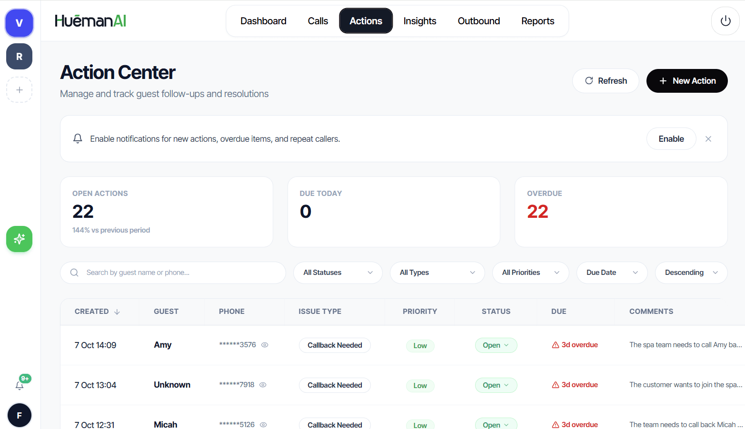The height and width of the screenshot is (429, 745).
Task: Click the Open Actions summary card
Action: tap(167, 212)
